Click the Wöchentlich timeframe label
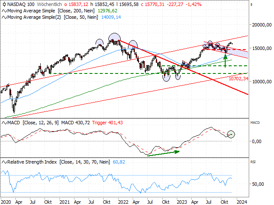Viewport: 274px width, 205px height. [50, 4]
